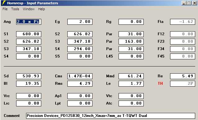198x120 pixels.
Task: Click the Mmd field with 61.24
Action: point(131,76)
